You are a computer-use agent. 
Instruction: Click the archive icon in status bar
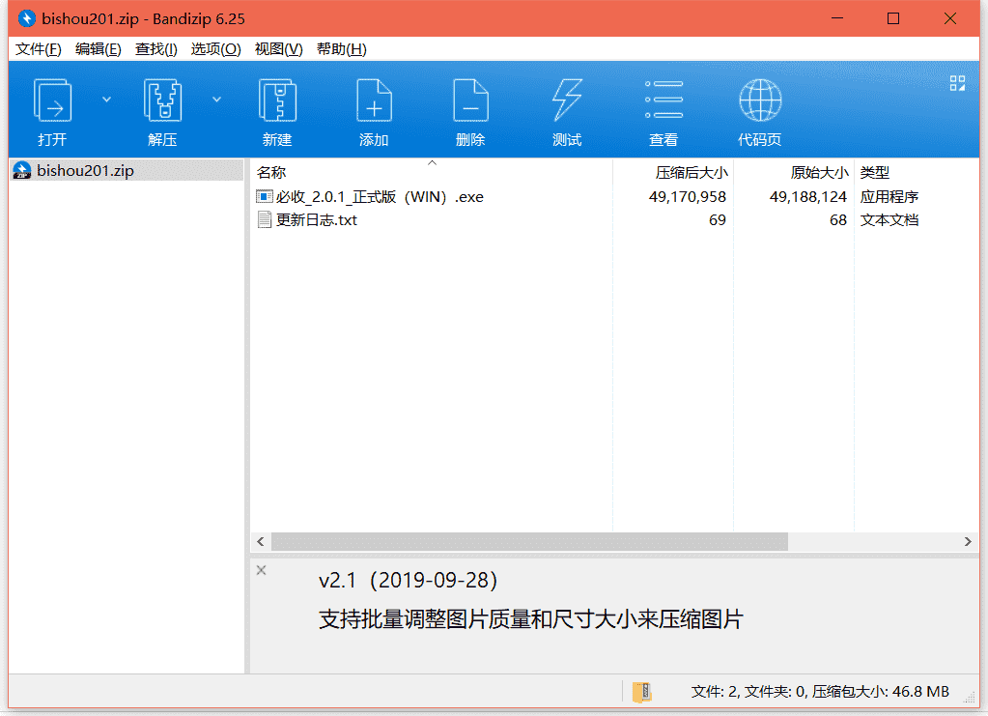click(642, 692)
